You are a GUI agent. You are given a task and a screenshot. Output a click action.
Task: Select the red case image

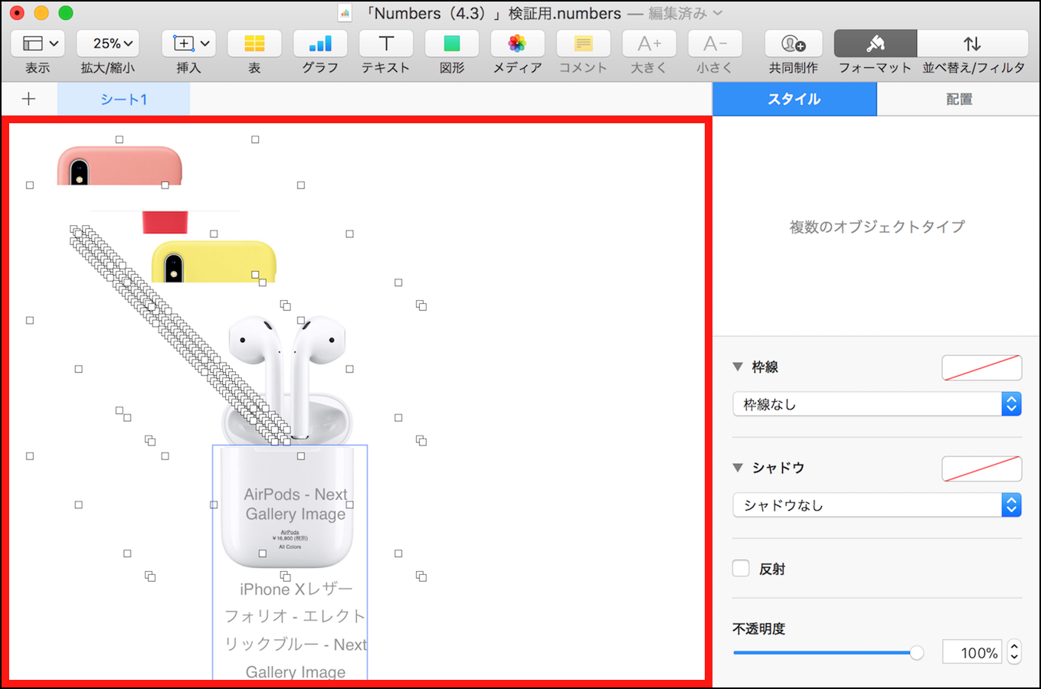click(x=165, y=222)
